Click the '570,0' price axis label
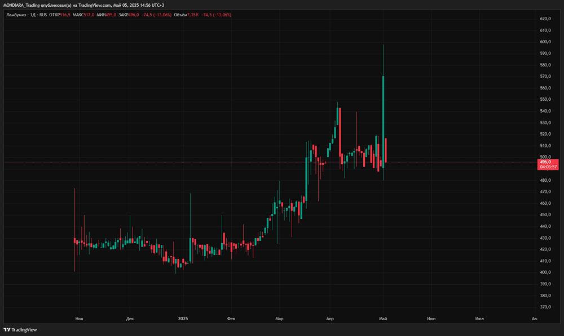Viewport: 564px width, 336px height. pyautogui.click(x=545, y=77)
